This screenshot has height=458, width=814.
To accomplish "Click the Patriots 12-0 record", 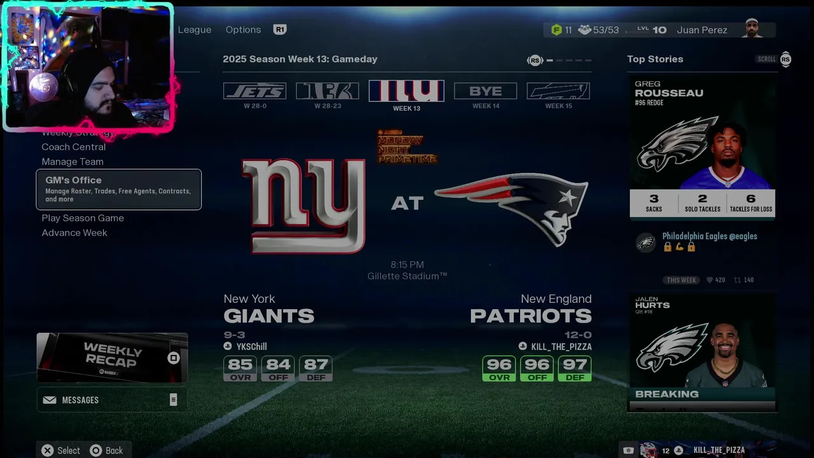I will pyautogui.click(x=578, y=335).
